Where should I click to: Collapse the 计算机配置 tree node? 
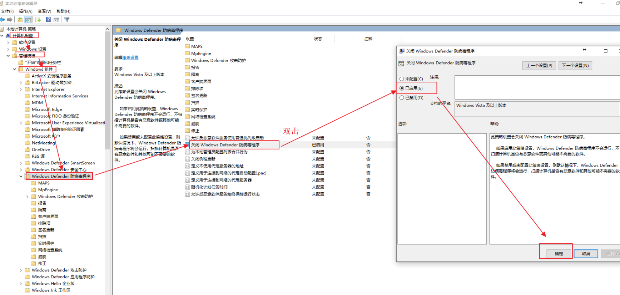(x=2, y=36)
